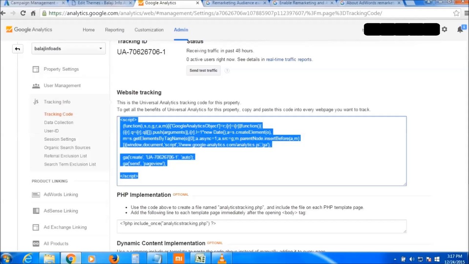Viewport: 469px width, 264px height.
Task: Bookmark this page with star icon
Action: [456, 13]
